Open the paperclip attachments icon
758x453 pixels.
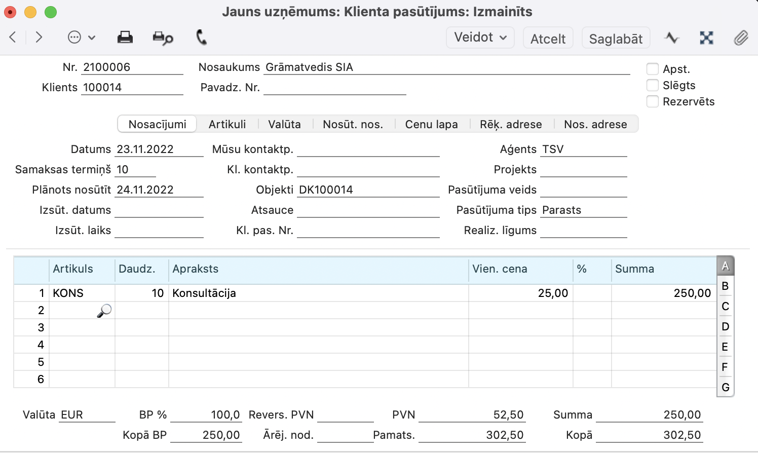(741, 38)
